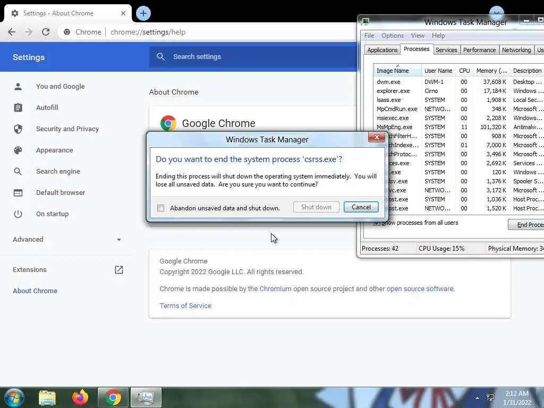544x408 pixels.
Task: Open On startup via the power icon
Action: tap(18, 214)
